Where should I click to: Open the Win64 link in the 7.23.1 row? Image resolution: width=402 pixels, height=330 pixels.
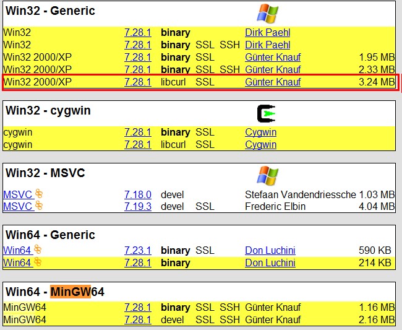pos(17,251)
